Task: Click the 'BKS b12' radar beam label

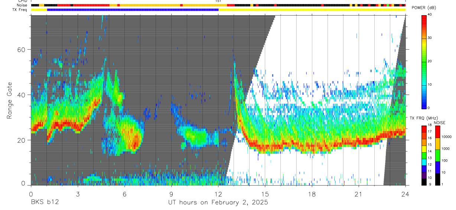Action: pos(45,203)
